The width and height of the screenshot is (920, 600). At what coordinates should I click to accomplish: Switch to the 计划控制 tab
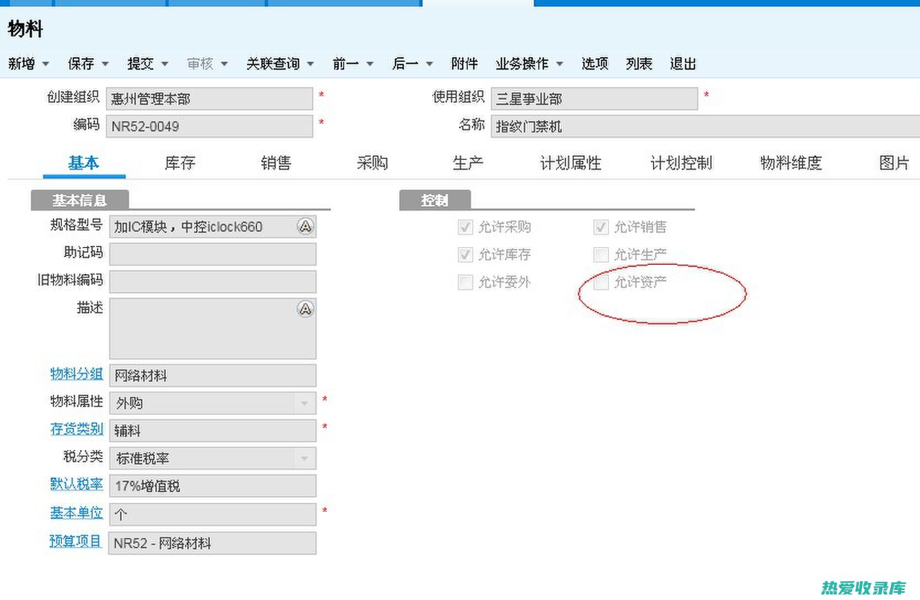coord(681,163)
